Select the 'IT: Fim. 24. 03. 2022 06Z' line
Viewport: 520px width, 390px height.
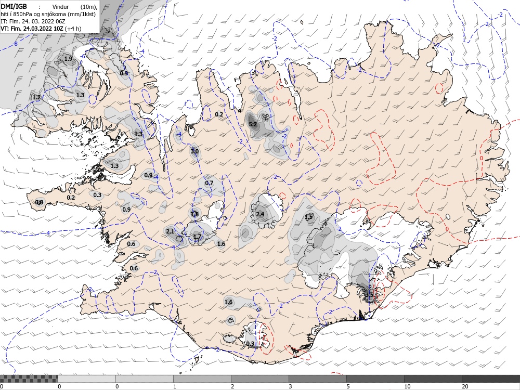click(33, 21)
